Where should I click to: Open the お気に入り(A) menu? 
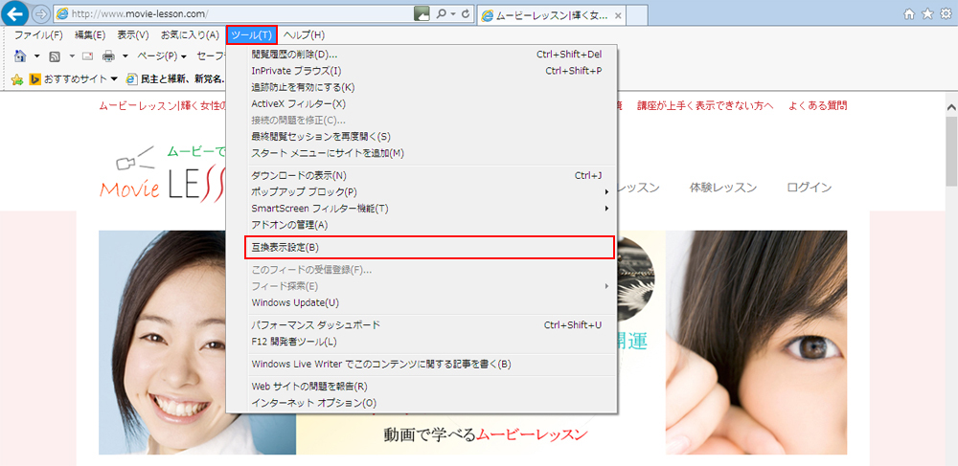pos(190,34)
